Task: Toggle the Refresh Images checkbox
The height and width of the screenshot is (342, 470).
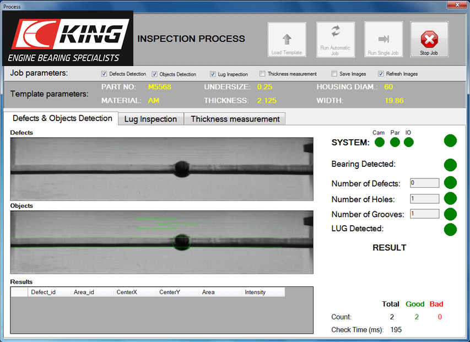Action: (x=381, y=74)
